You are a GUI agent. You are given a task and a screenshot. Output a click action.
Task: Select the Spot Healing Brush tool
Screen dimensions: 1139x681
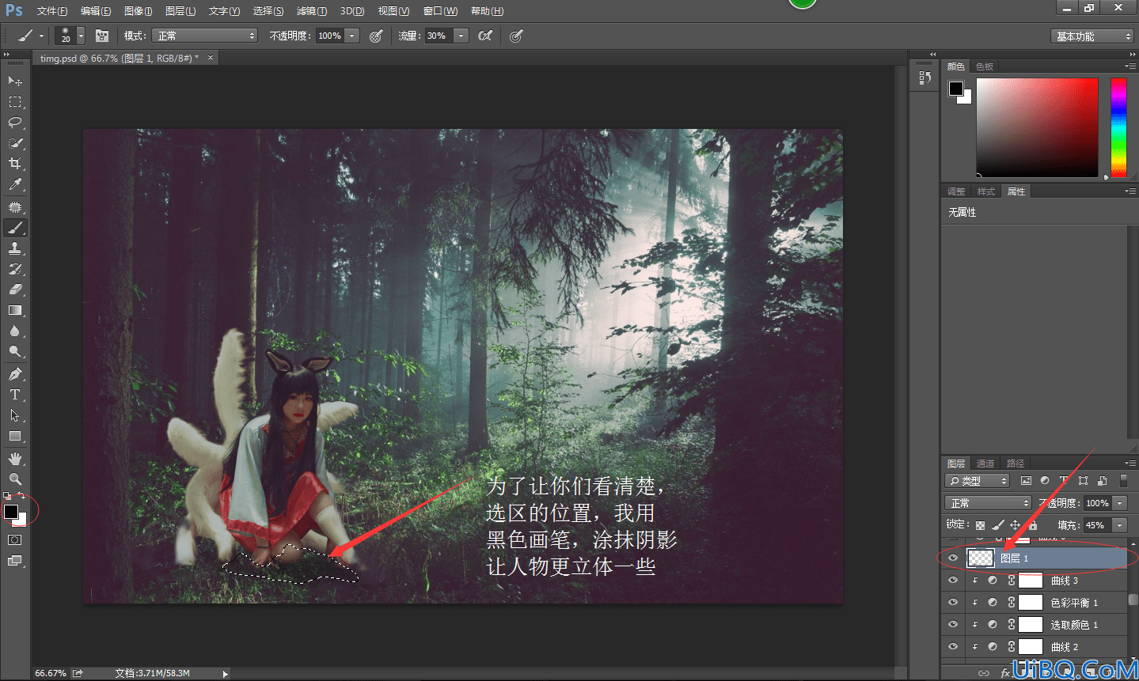(15, 206)
